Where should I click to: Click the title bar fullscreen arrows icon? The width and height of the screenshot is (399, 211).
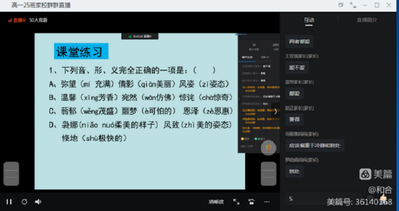353,5
